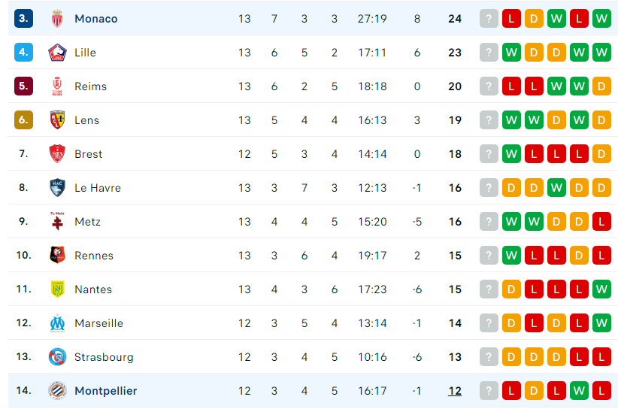Click Metz's red L form badge
618x412 pixels.
[x=601, y=222]
